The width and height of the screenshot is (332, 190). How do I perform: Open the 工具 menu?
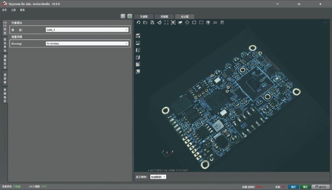[x=13, y=10]
